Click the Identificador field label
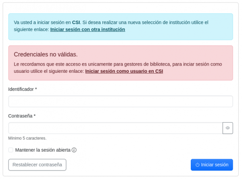Viewport: 242px width, 179px height. point(21,89)
